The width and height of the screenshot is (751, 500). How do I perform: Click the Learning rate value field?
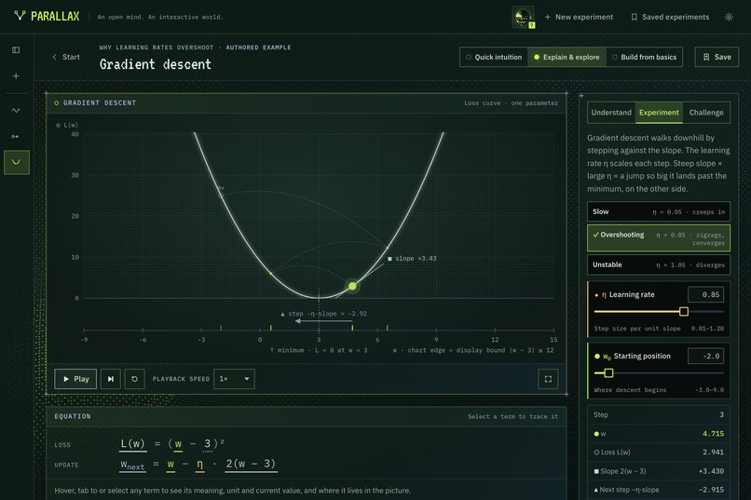705,295
